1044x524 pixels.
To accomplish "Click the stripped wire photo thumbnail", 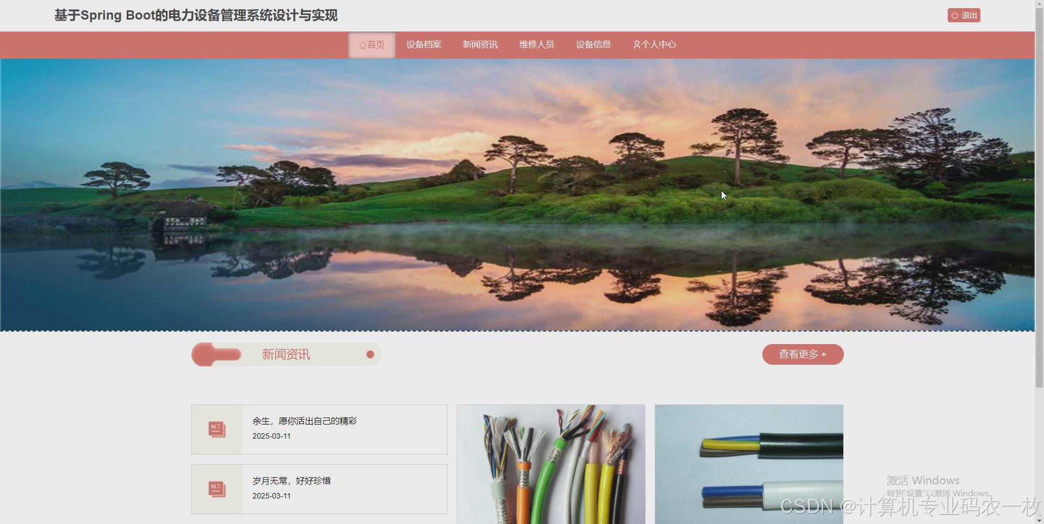I will (749, 464).
